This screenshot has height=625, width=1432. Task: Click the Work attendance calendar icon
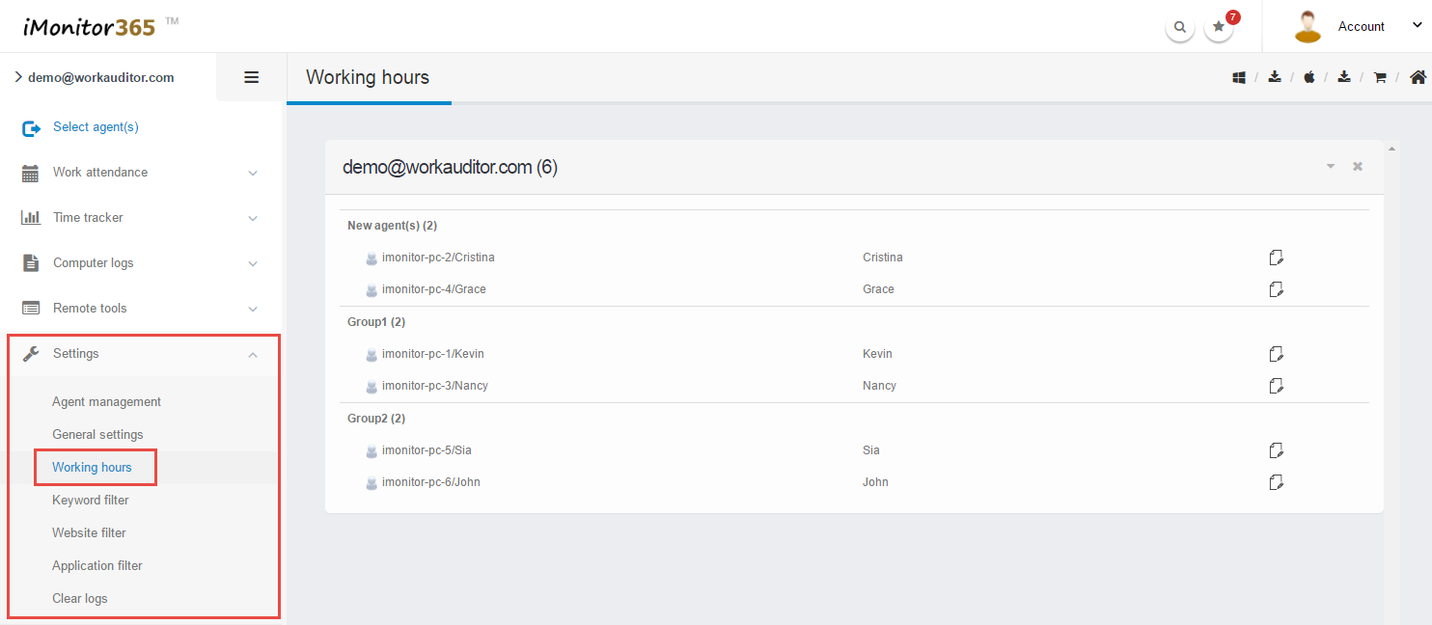point(31,173)
